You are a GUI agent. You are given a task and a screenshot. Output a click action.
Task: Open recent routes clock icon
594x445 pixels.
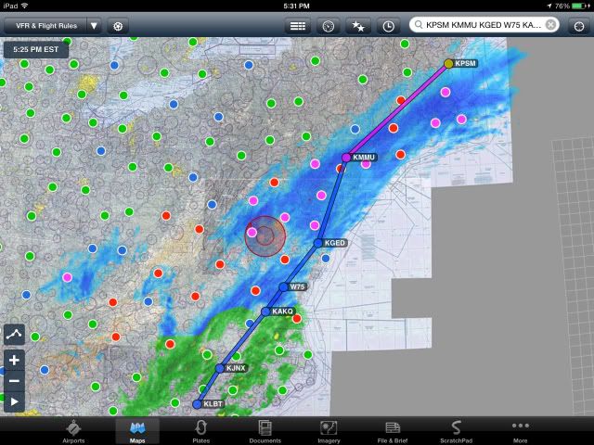388,26
